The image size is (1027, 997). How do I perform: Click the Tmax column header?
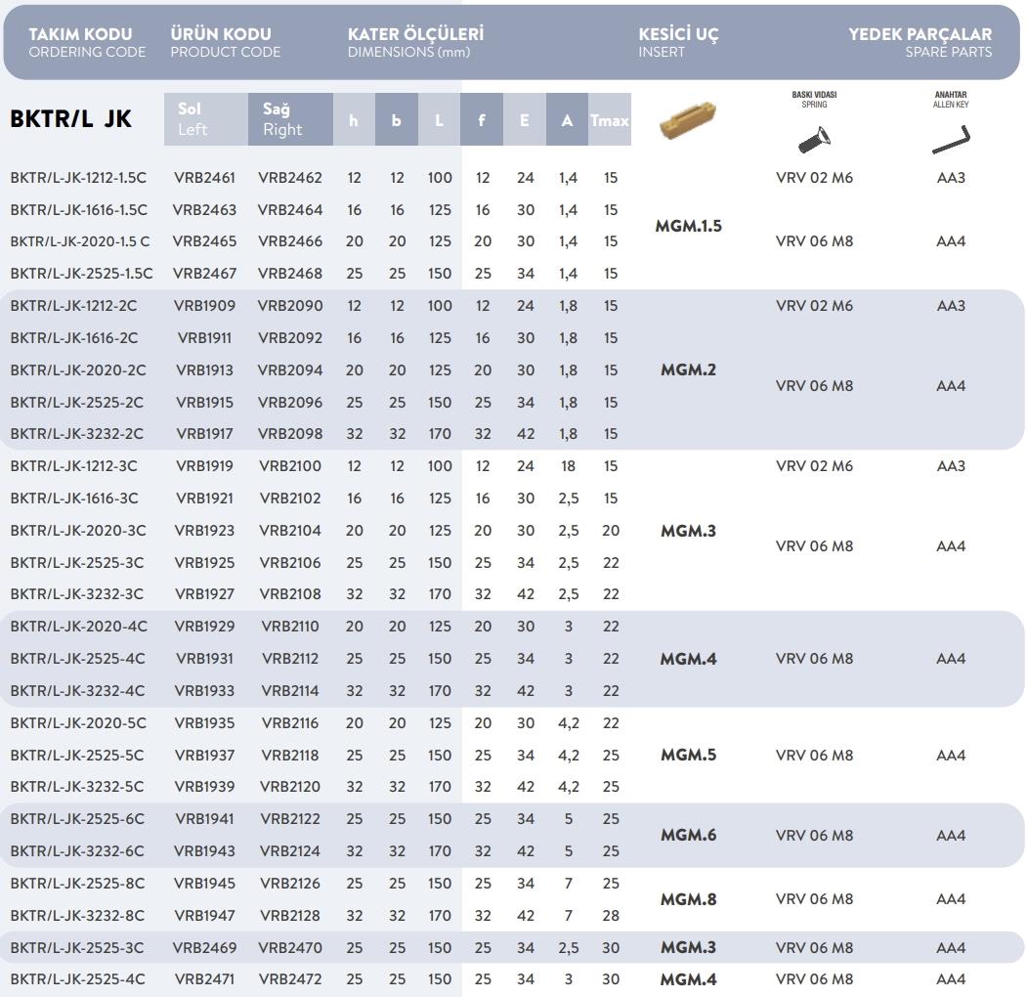point(610,119)
